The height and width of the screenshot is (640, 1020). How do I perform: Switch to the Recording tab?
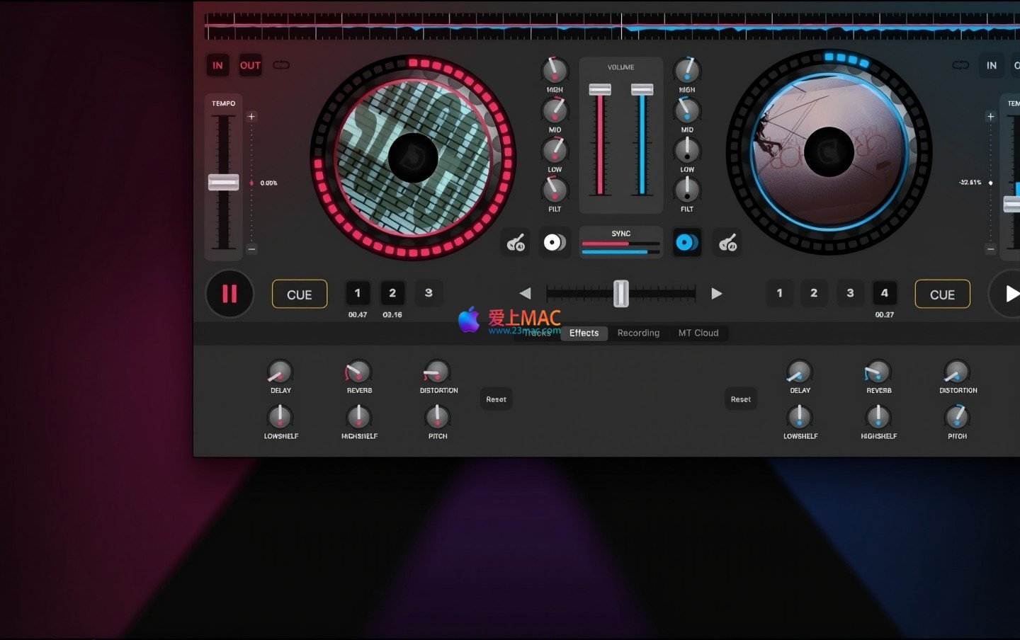click(x=638, y=333)
